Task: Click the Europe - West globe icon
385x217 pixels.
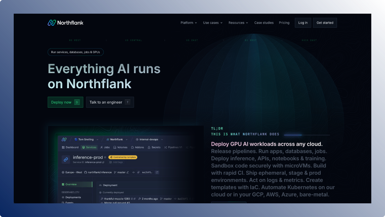Action: [x=63, y=173]
